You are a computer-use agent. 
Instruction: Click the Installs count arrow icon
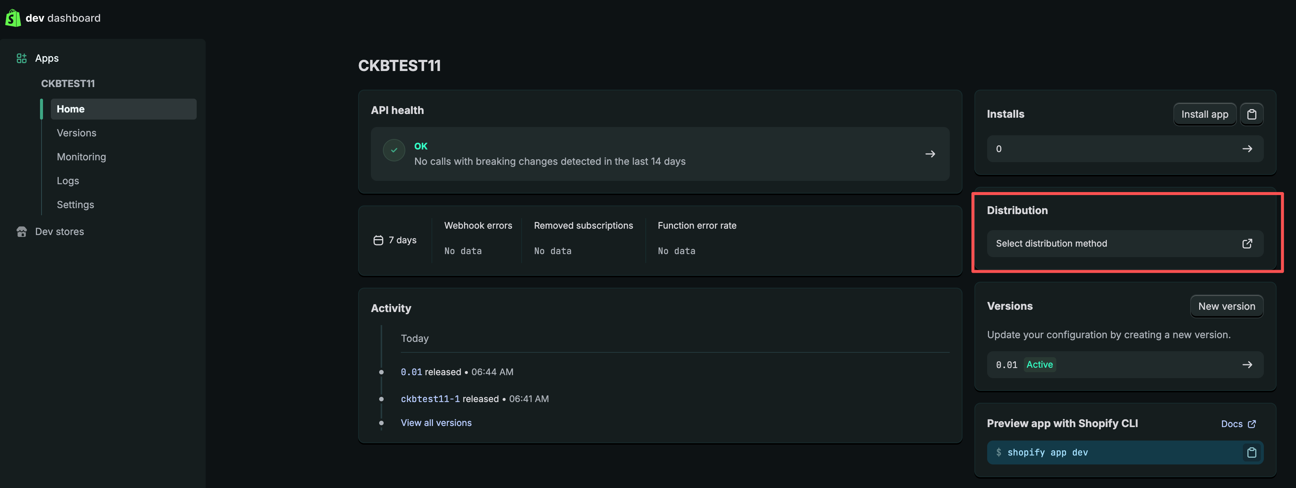(1247, 149)
